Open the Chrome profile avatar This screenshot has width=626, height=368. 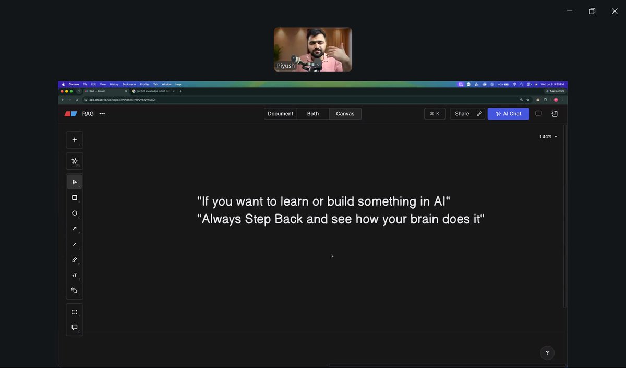pyautogui.click(x=556, y=100)
